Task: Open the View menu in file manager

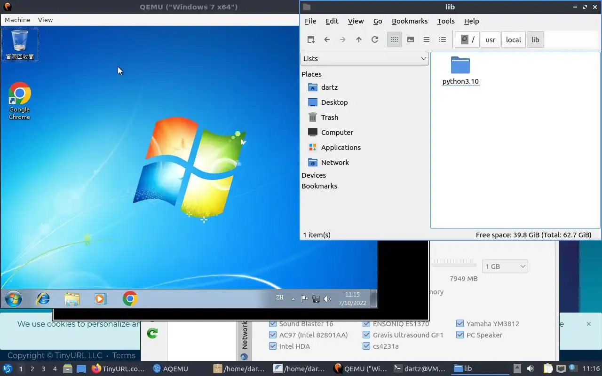Action: click(356, 21)
